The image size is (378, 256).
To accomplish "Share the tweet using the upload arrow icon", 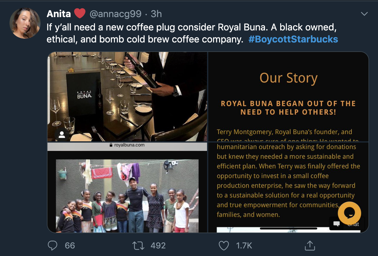I will click(x=309, y=246).
